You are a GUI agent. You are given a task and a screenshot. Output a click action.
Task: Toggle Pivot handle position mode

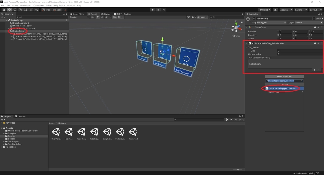46,10
